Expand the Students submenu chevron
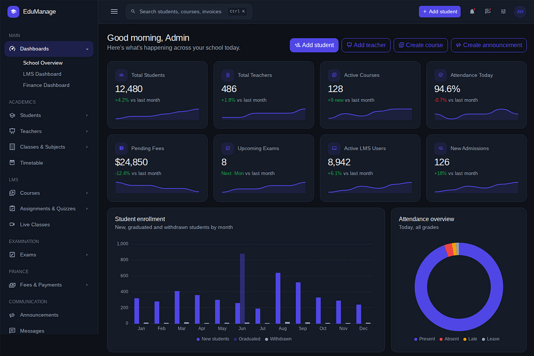 pyautogui.click(x=87, y=115)
